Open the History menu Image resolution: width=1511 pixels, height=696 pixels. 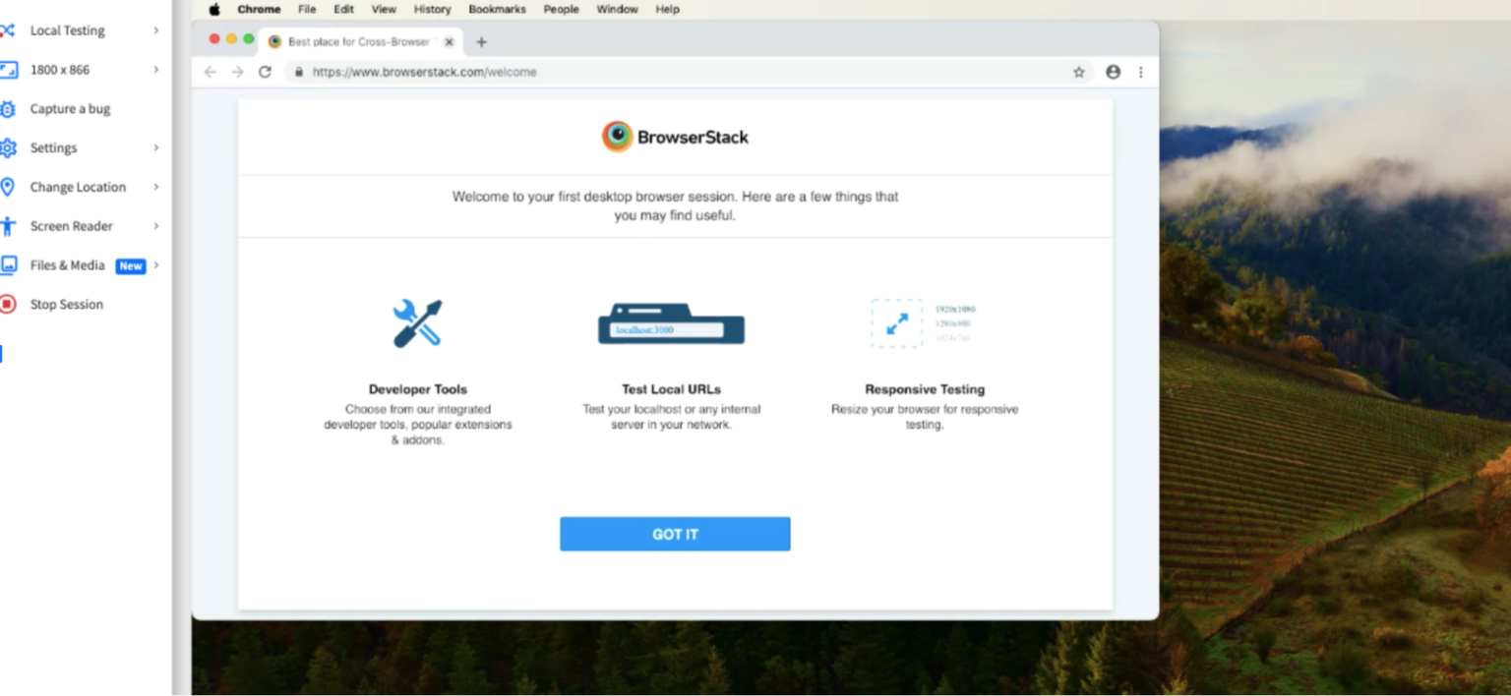click(x=432, y=9)
